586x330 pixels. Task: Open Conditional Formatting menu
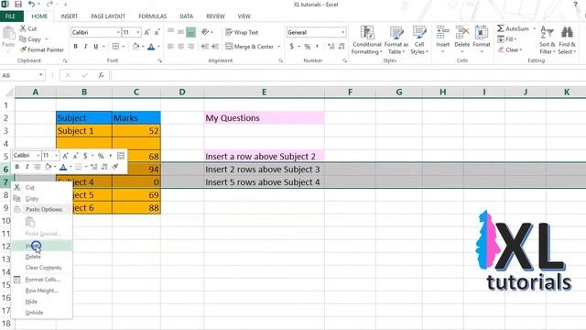[x=366, y=40]
